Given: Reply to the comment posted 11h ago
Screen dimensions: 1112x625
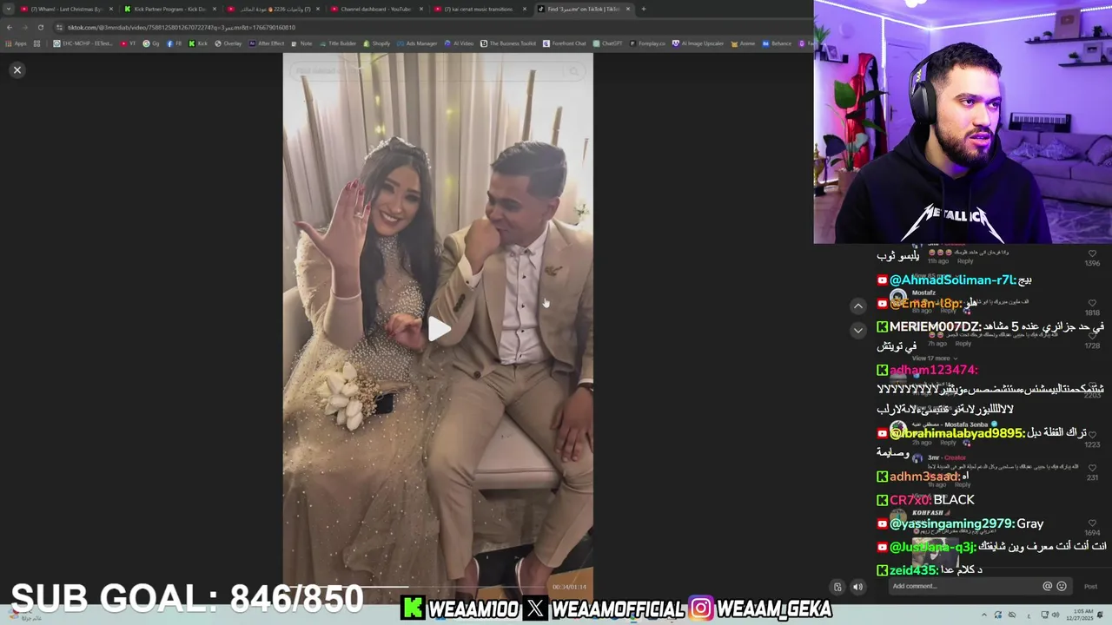Looking at the screenshot, I should (965, 261).
